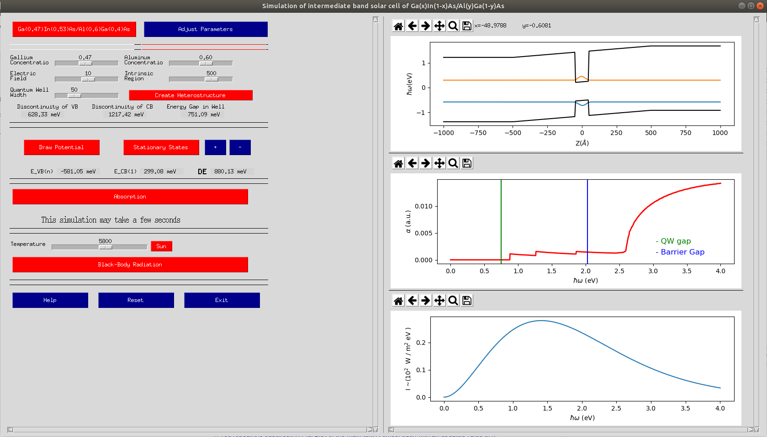Click Barrier Gap legend label
Screen dimensions: 767x437
point(680,252)
